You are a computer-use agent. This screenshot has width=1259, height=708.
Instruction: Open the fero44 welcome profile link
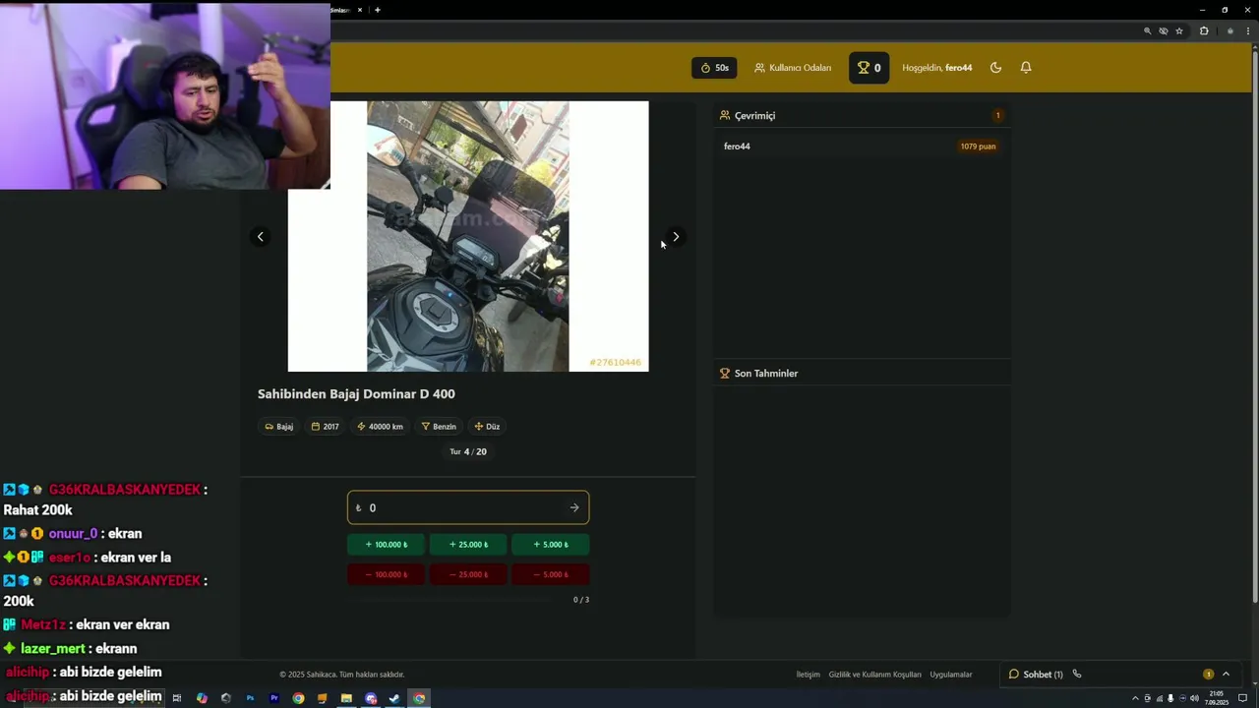tap(937, 68)
